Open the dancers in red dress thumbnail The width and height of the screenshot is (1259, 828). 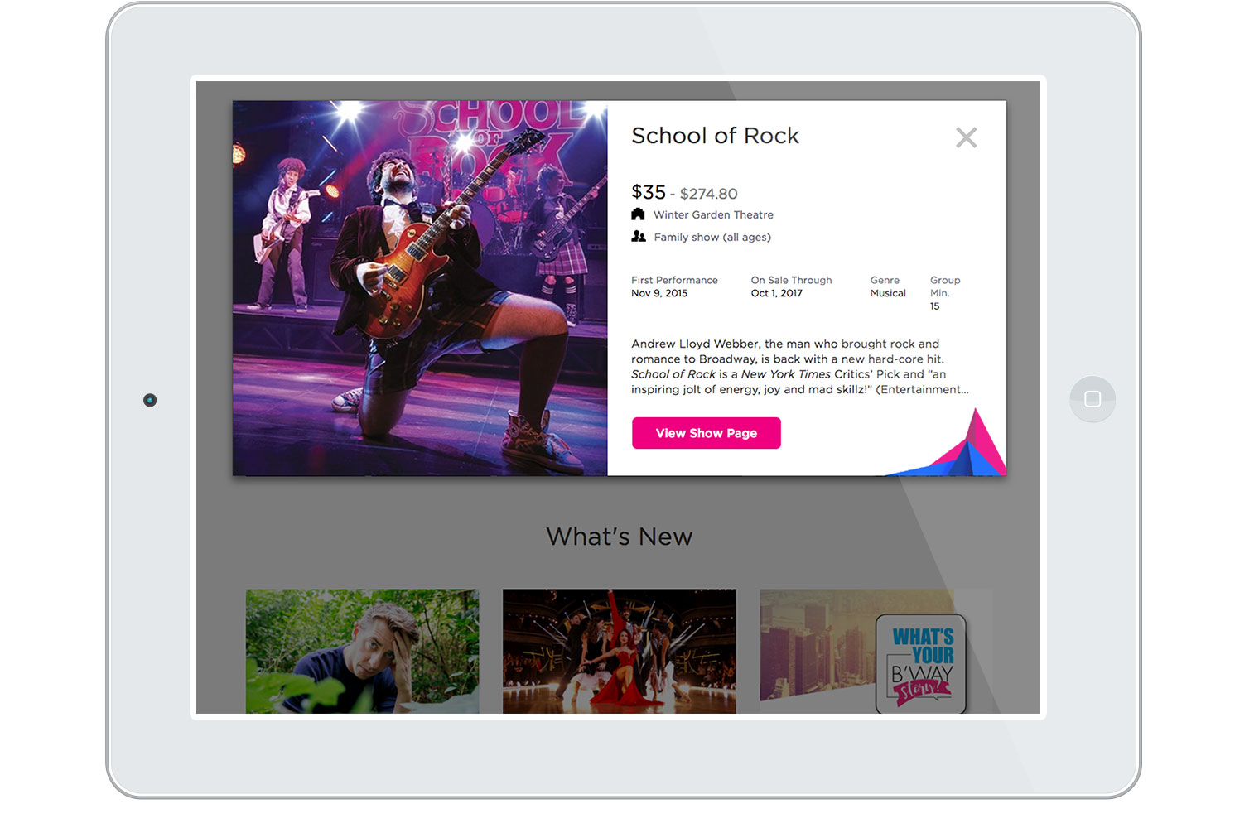[619, 651]
